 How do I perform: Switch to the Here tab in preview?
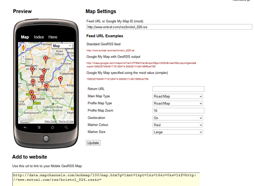coord(53,37)
